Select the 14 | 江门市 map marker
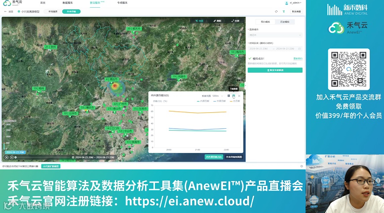 [113, 128]
